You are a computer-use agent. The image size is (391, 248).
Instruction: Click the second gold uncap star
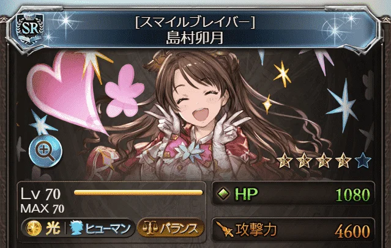tap(304, 160)
